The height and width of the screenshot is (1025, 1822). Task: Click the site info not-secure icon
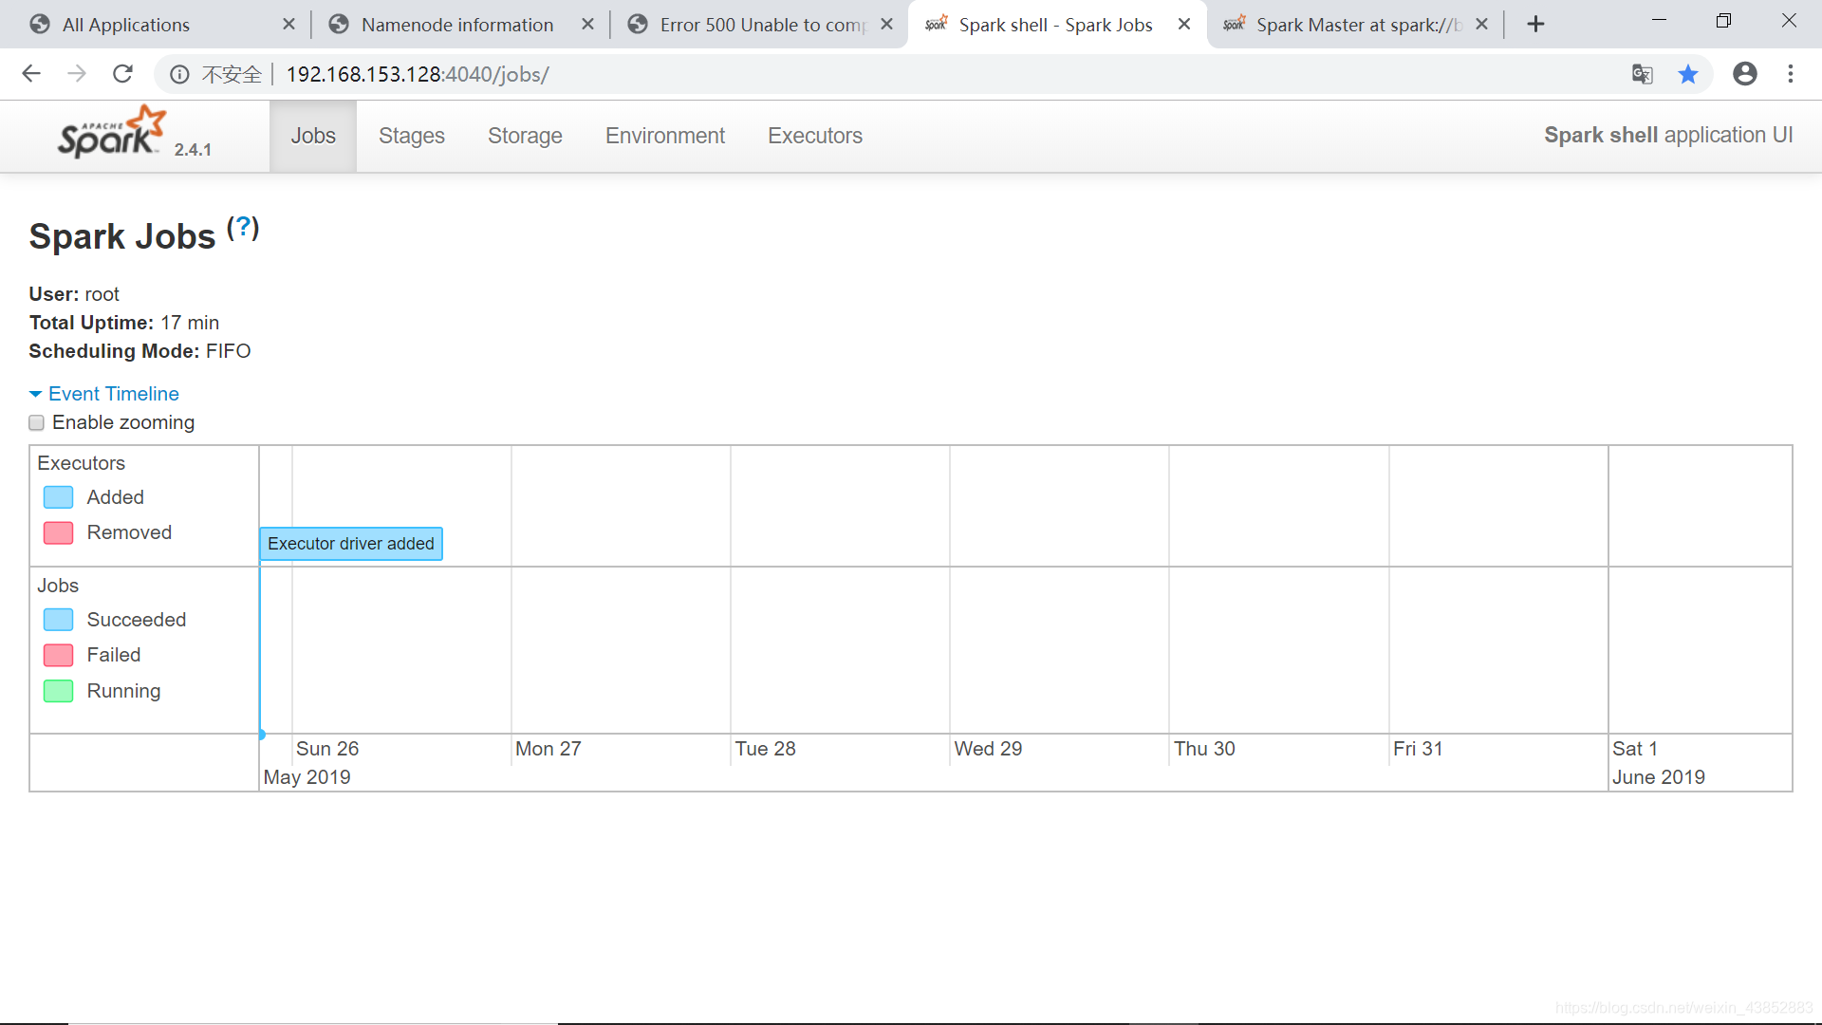point(179,74)
